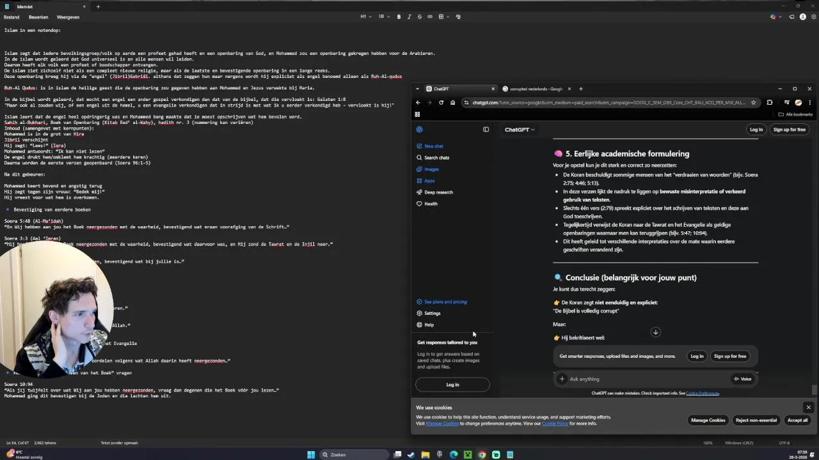The height and width of the screenshot is (460, 819).
Task: Open the Manage Cookies link in text
Action: coord(442,424)
